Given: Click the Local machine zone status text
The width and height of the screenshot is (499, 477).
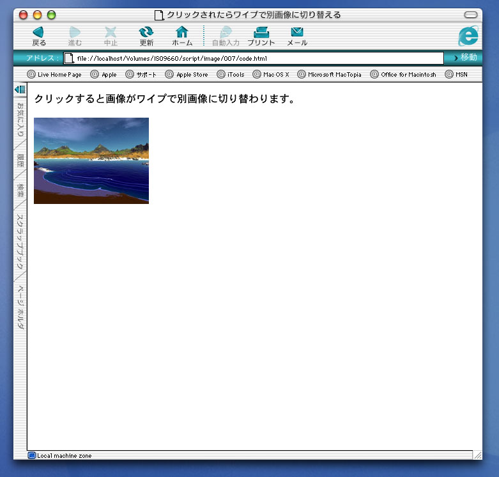Looking at the screenshot, I should 65,456.
